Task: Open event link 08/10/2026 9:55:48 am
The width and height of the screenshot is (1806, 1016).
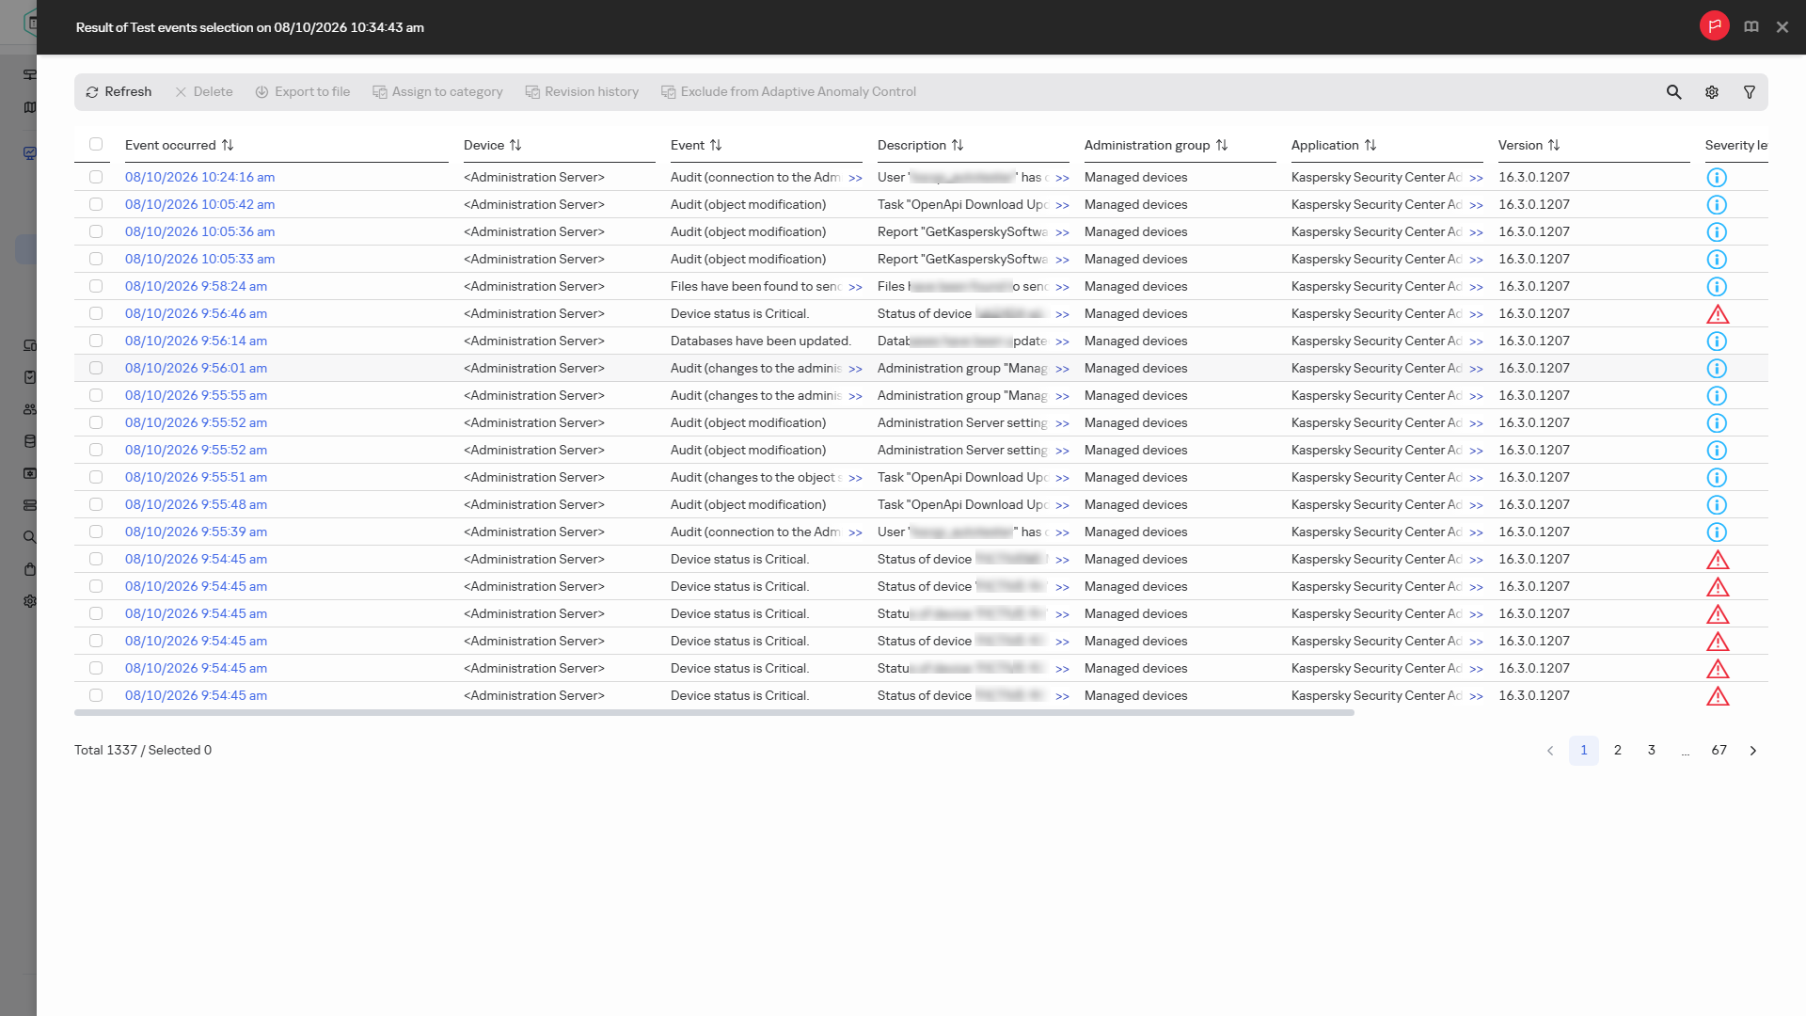Action: 196,504
